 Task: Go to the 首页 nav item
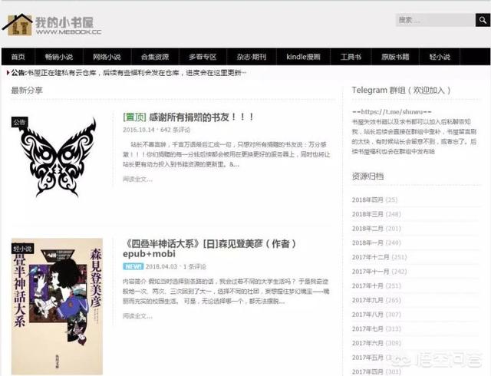(x=18, y=57)
